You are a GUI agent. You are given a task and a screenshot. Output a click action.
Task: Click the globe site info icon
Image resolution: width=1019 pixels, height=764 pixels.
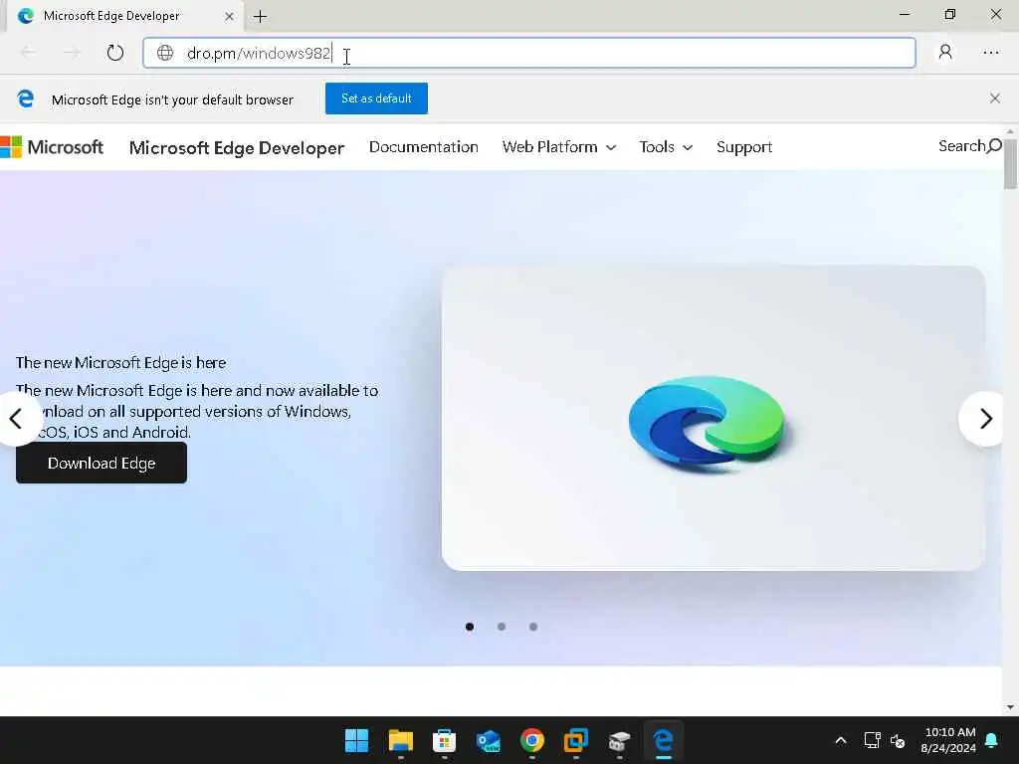pos(165,53)
